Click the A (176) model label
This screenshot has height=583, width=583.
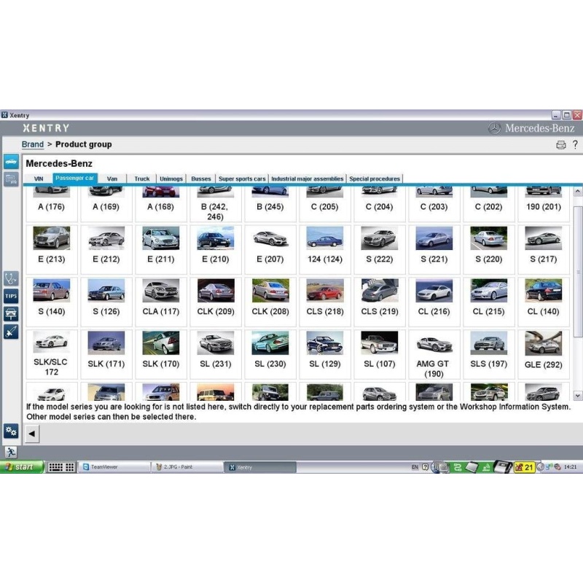click(x=51, y=207)
